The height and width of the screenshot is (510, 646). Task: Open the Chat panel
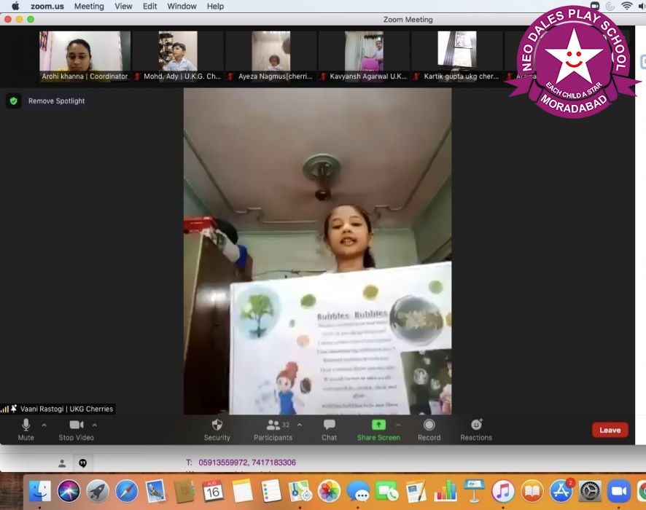coord(329,430)
